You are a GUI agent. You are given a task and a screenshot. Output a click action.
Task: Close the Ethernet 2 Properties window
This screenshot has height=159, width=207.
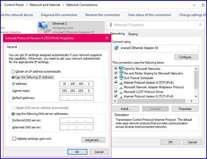point(200,25)
